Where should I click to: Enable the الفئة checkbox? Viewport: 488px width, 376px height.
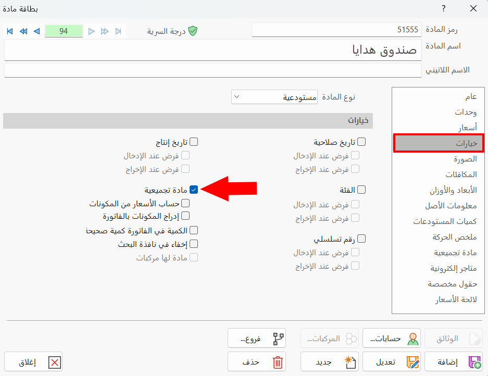(x=361, y=190)
